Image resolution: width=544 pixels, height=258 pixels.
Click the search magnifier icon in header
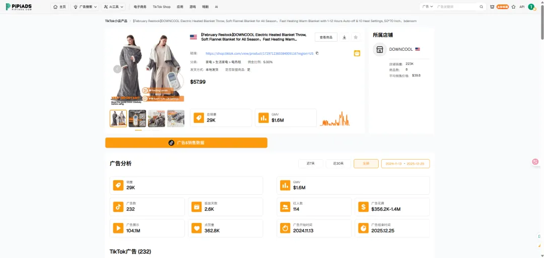[x=481, y=7]
